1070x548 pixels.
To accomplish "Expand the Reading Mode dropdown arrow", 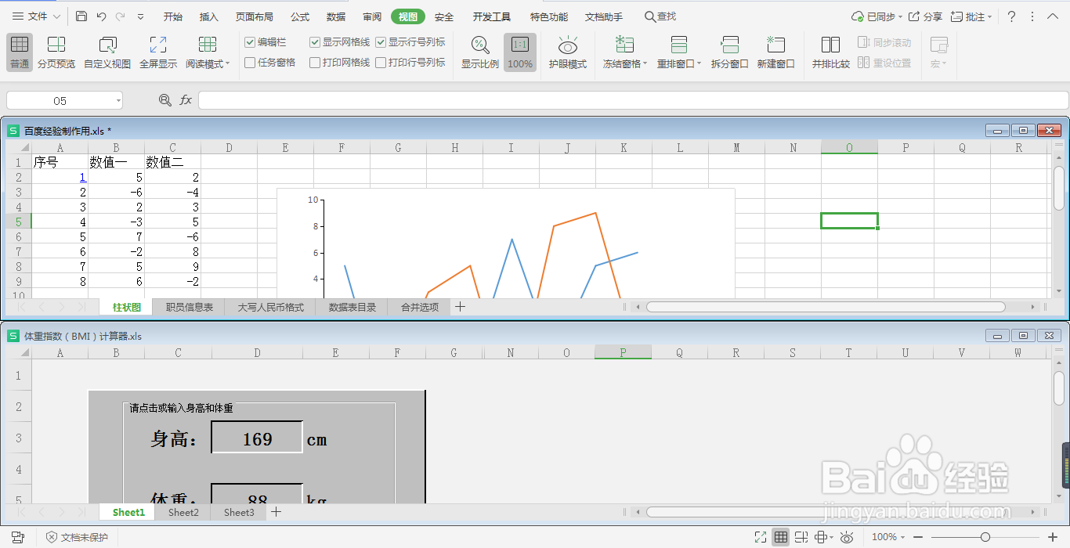I will [228, 64].
